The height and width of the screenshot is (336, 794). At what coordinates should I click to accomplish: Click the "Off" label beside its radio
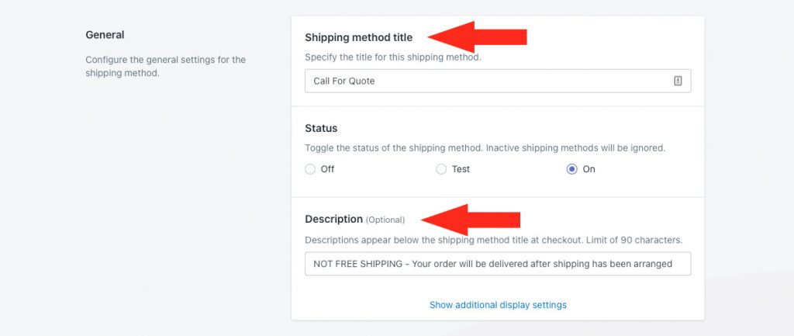click(328, 169)
